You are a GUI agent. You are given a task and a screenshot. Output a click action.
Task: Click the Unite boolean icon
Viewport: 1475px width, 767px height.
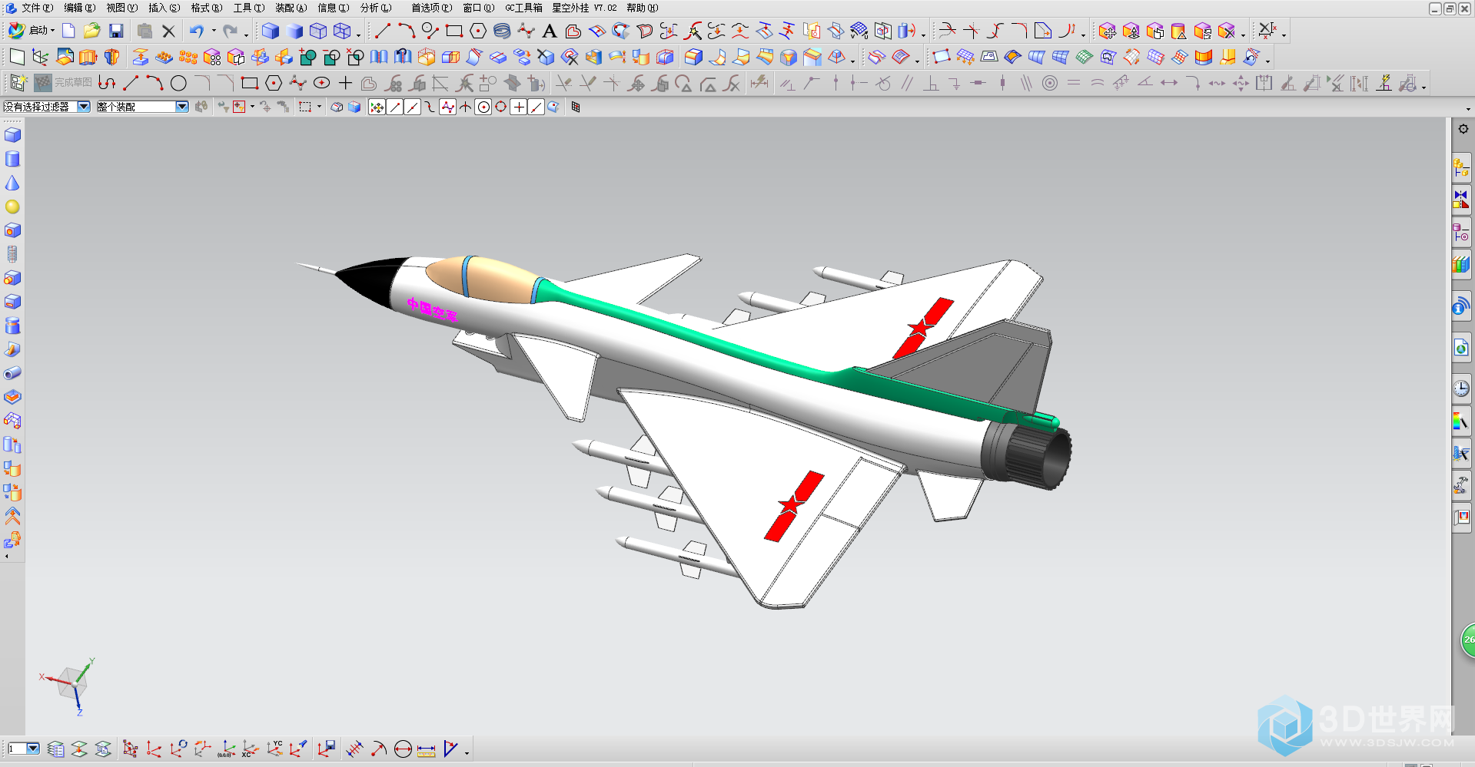pos(308,57)
